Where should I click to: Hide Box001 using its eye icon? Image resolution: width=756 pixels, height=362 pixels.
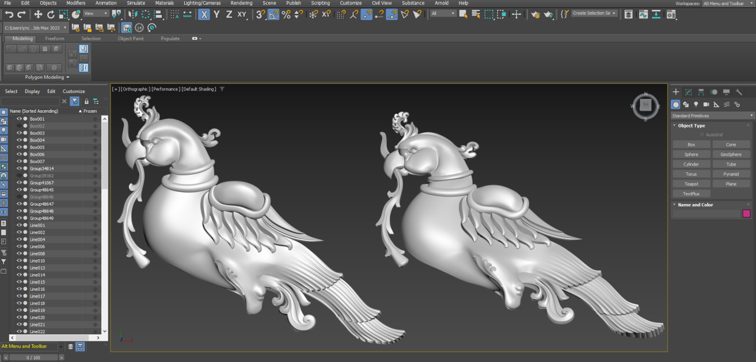[x=19, y=119]
